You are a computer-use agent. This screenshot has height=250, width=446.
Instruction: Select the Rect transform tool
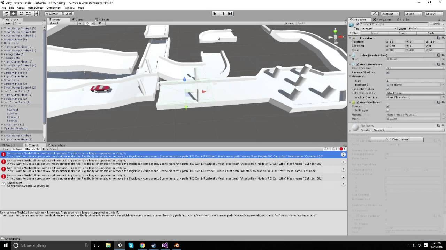coord(36,14)
